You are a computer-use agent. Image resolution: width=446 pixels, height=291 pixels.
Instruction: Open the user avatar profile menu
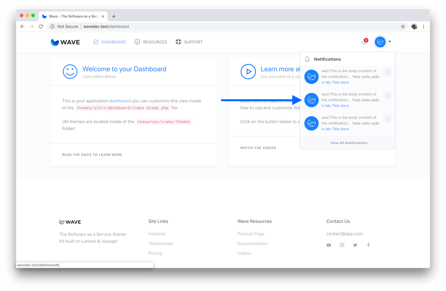point(380,42)
